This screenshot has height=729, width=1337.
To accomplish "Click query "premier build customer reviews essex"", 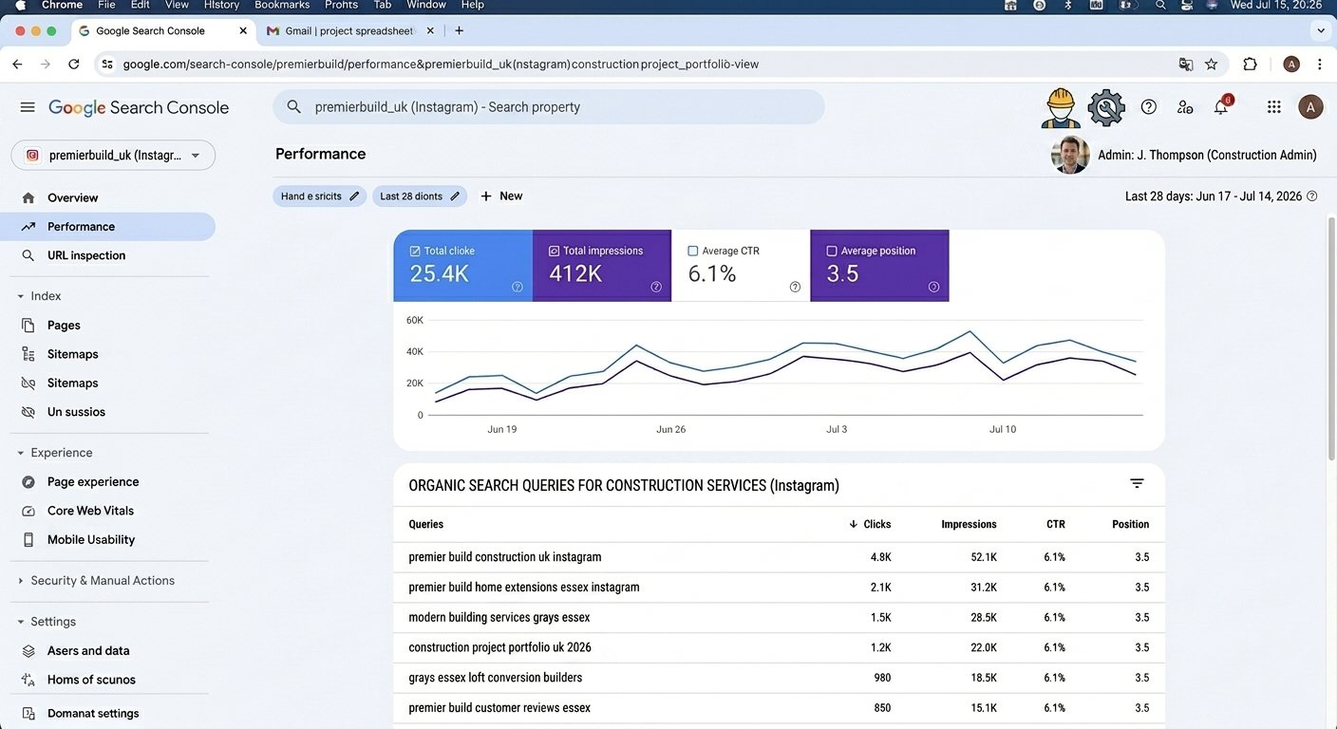I will (x=499, y=708).
